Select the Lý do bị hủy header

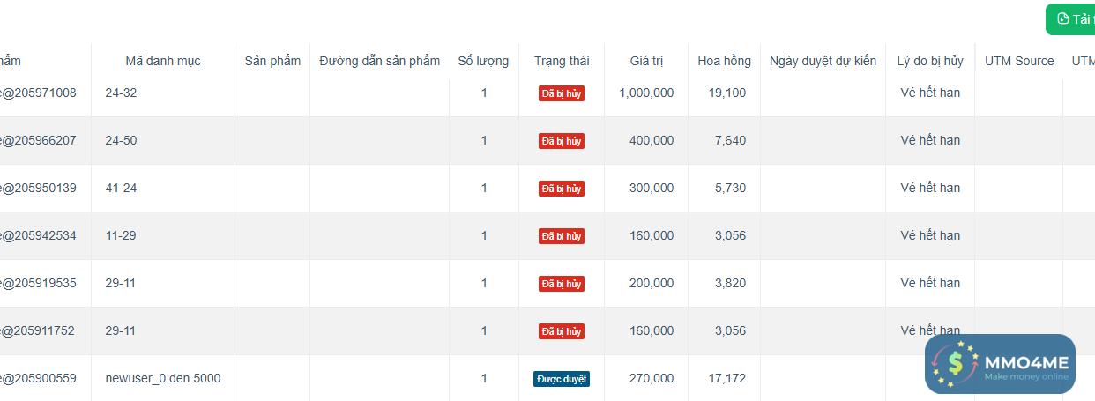[930, 61]
